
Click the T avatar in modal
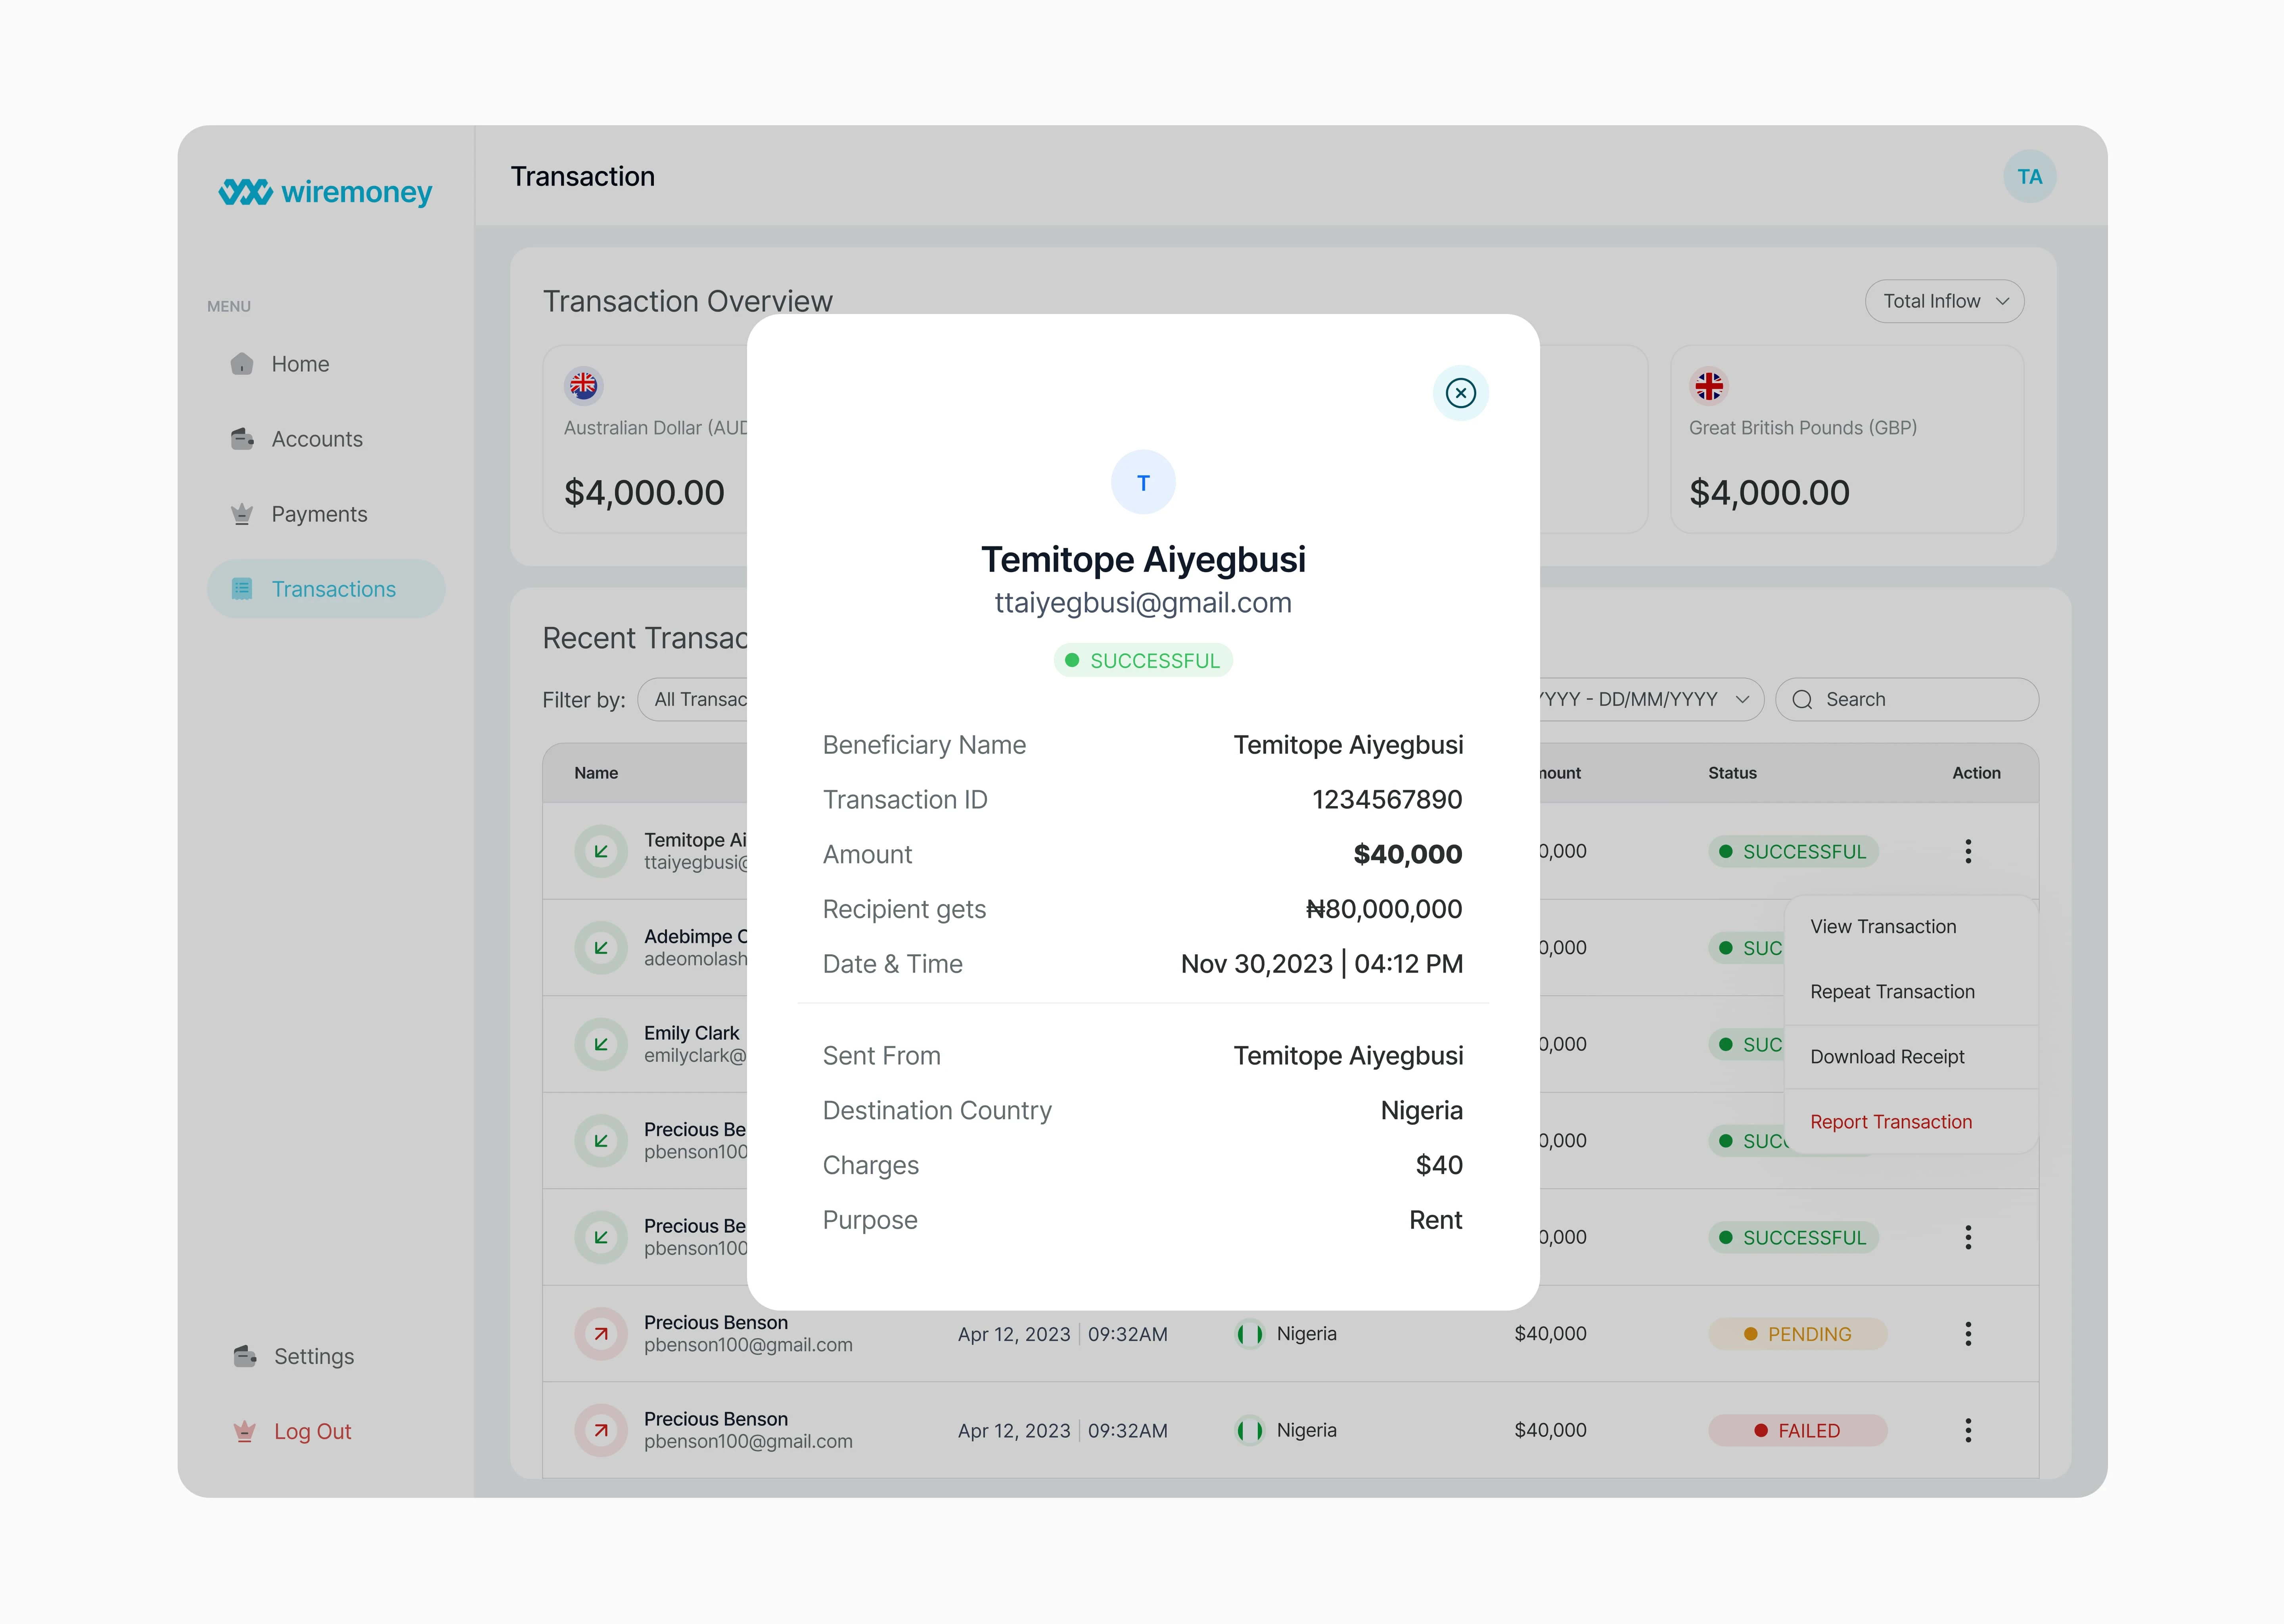[x=1143, y=482]
